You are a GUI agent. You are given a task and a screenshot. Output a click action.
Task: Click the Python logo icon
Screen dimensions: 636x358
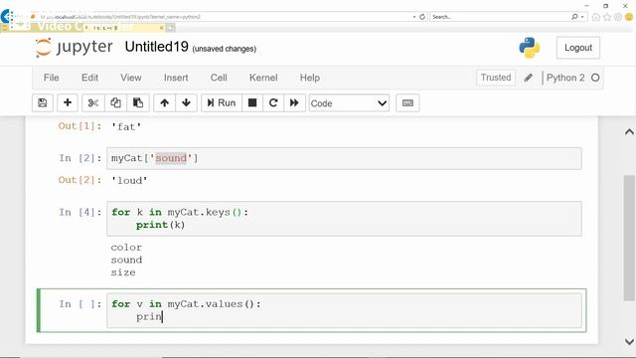tap(530, 48)
